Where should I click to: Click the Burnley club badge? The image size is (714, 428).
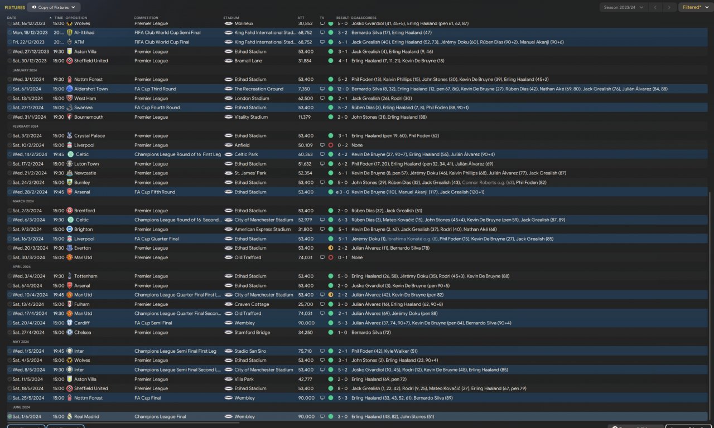tap(70, 183)
